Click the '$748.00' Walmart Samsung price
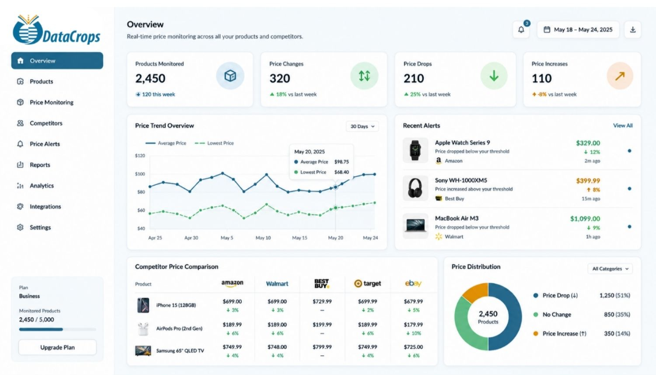The height and width of the screenshot is (375, 656). (277, 347)
